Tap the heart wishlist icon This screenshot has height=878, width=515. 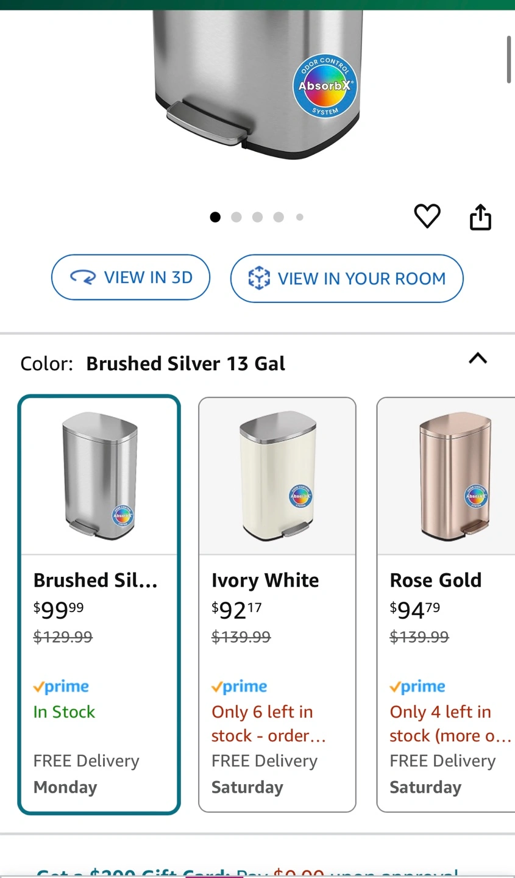pos(427,216)
